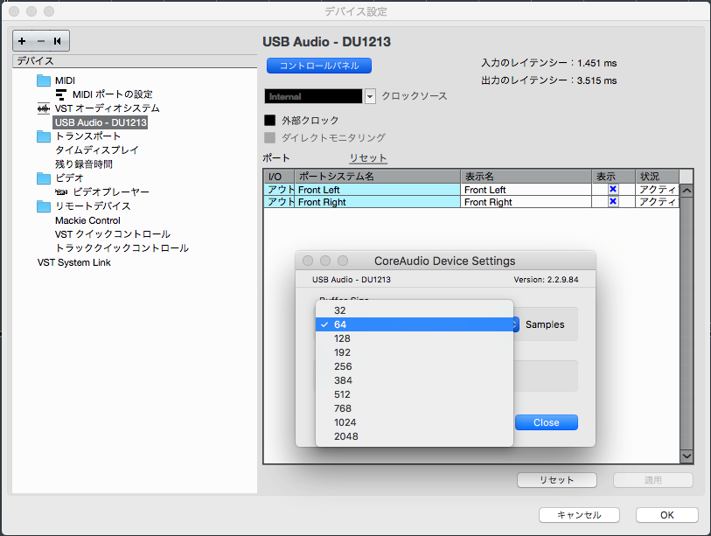Viewport: 711px width, 536px height.
Task: Choose buffer size 32
Action: tap(415, 310)
